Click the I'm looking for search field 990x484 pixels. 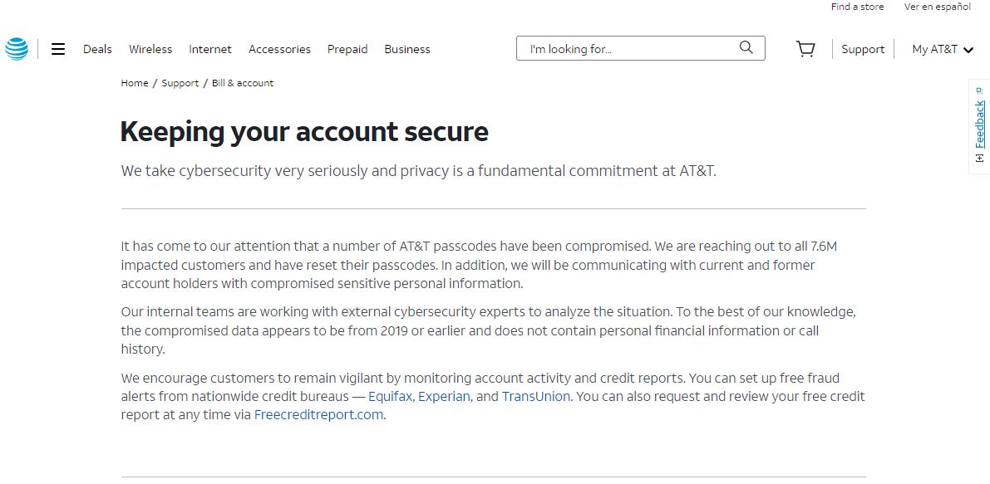point(640,48)
